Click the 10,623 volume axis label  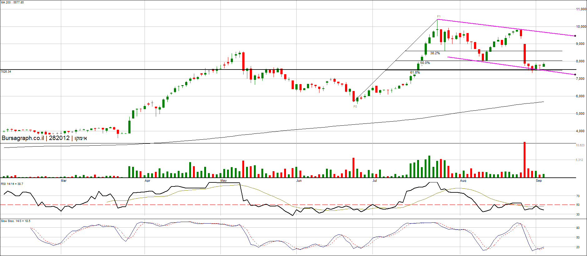tap(580, 145)
